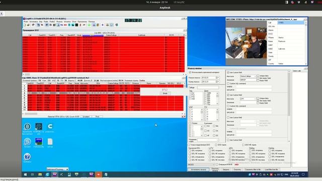The height and width of the screenshot is (181, 322).
Task: Toggle the third Use Custom field checkbox
Action: tap(228, 118)
